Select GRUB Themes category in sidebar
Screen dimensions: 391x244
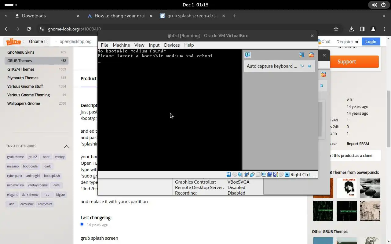(x=37, y=61)
